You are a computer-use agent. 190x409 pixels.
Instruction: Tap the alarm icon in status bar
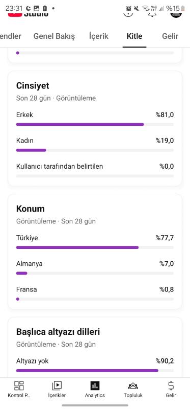coord(129,9)
